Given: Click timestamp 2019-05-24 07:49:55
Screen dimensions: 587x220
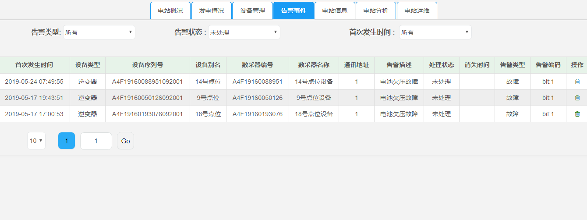Looking at the screenshot, I should point(34,82).
